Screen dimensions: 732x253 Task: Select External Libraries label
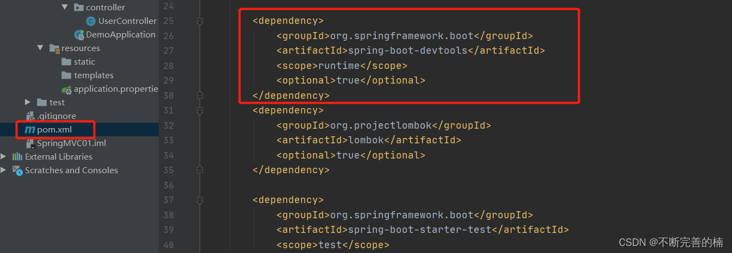[x=59, y=157]
